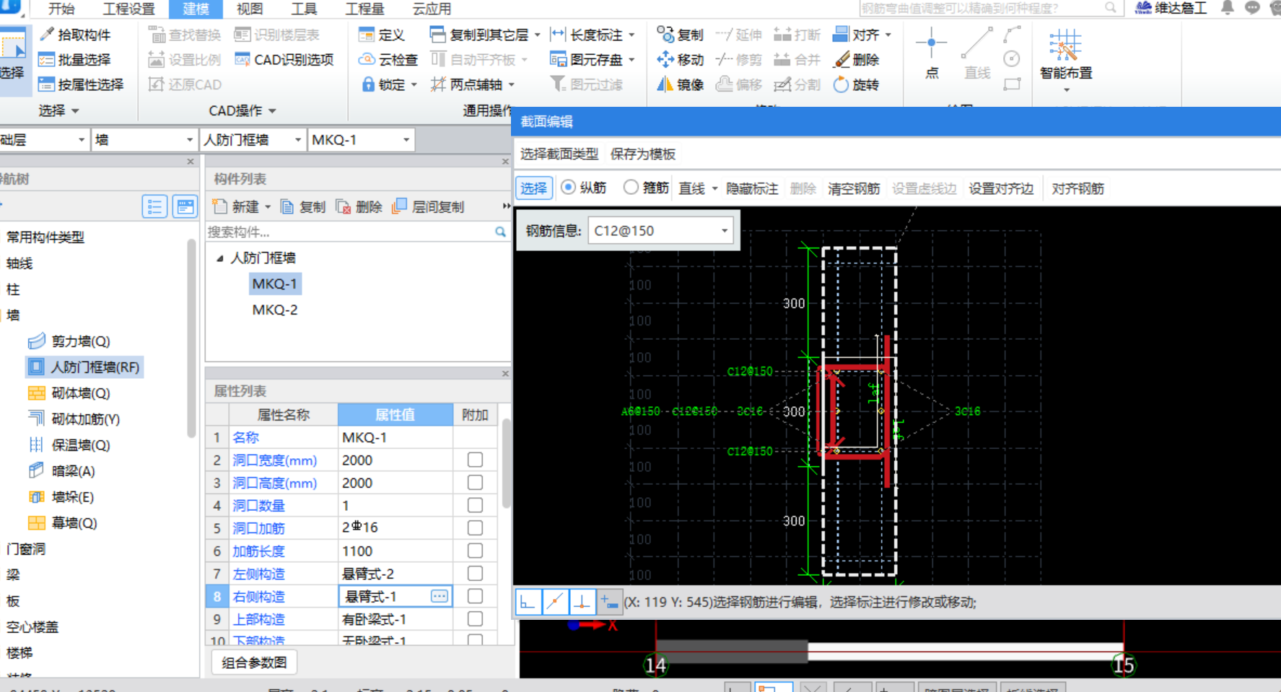Toggle the perpendicular snap icon in section editor
Viewport: 1281px width, 692px height.
coord(582,602)
